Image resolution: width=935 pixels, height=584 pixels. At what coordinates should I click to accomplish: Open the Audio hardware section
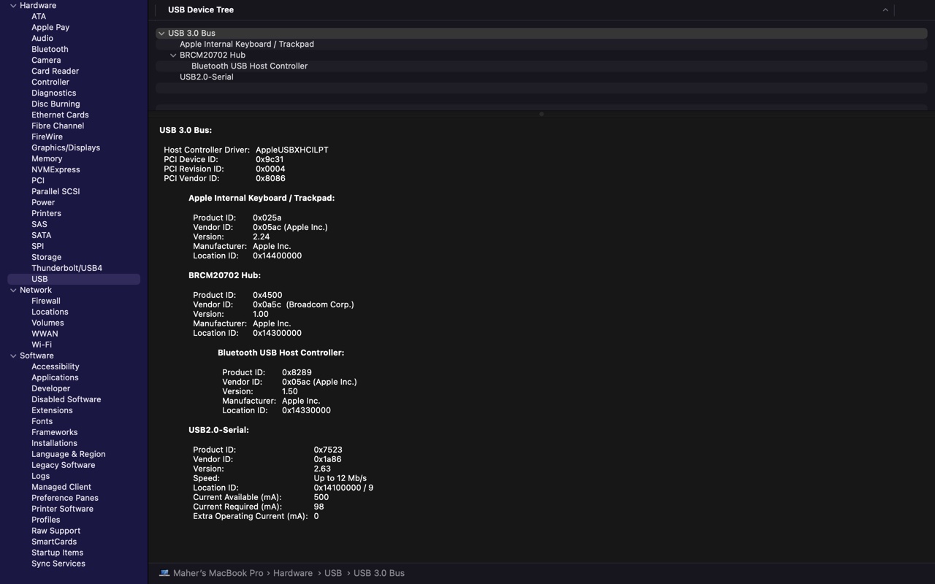(42, 38)
